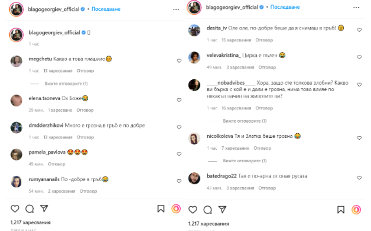This screenshot has height=231, width=371.
Task: Click the comment bubble in the right panel
Action: (208, 210)
